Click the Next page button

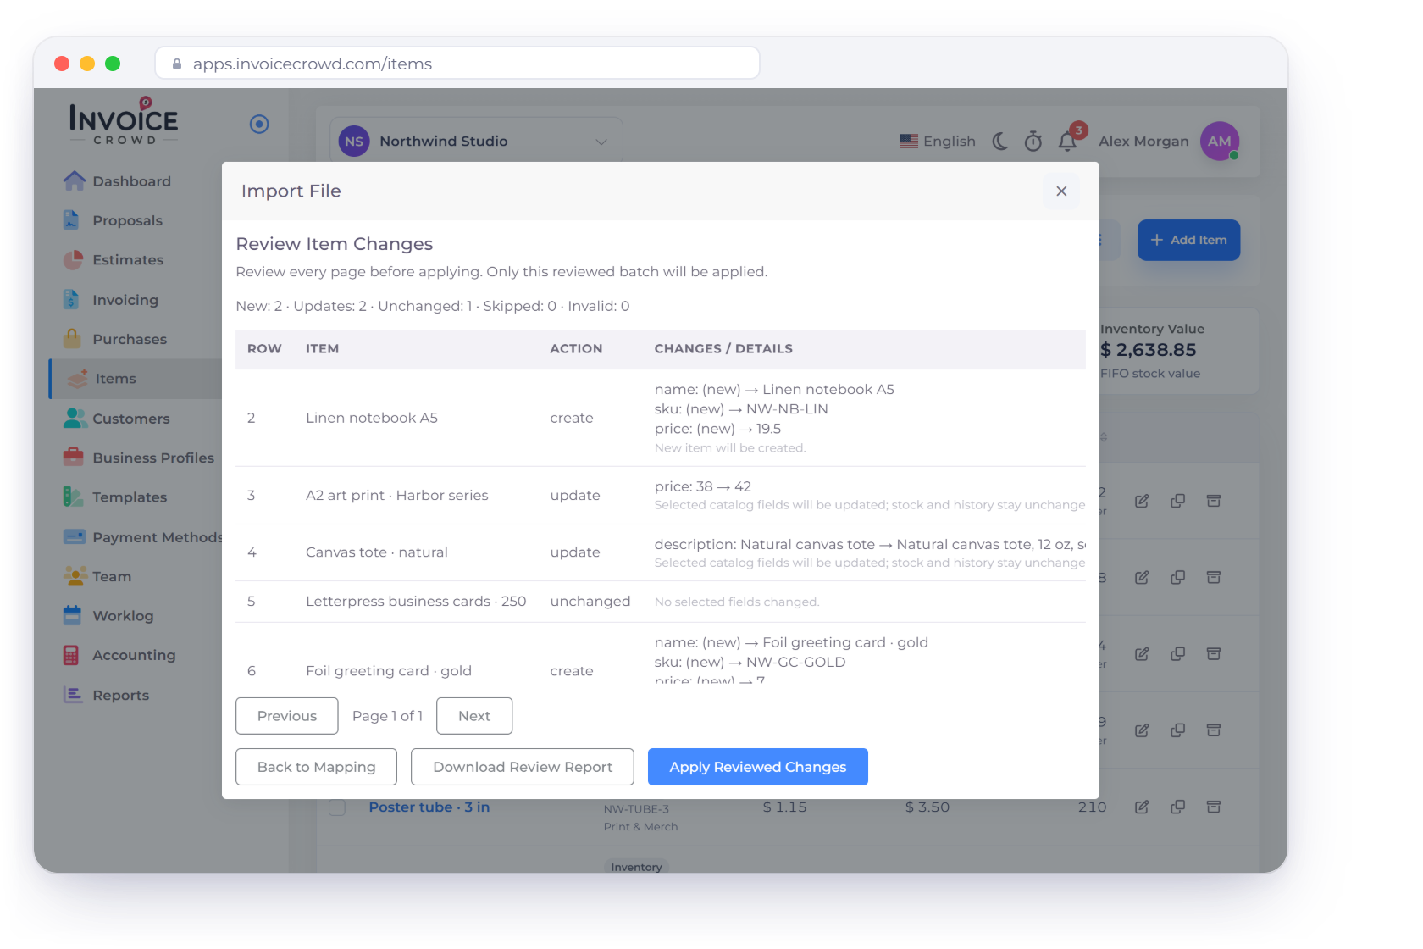474,716
